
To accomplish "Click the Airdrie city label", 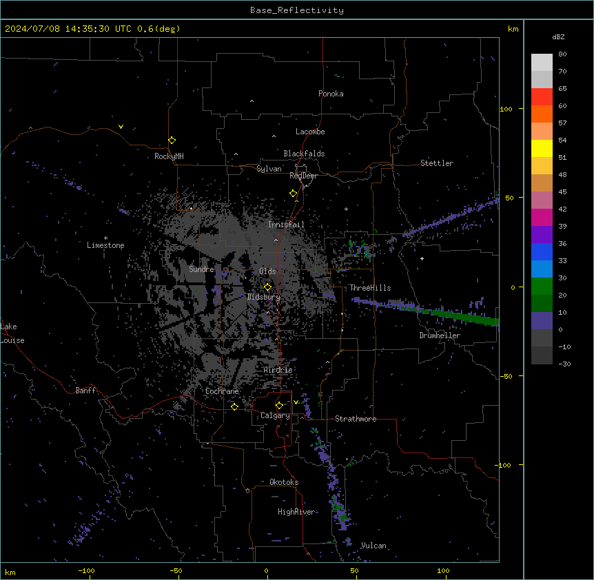I will (278, 370).
